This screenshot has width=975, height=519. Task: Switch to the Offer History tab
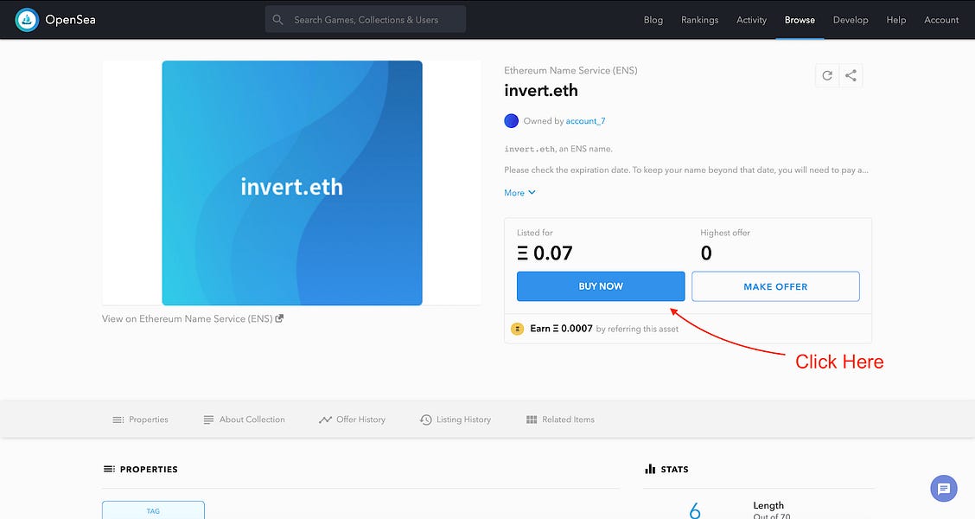coord(352,420)
